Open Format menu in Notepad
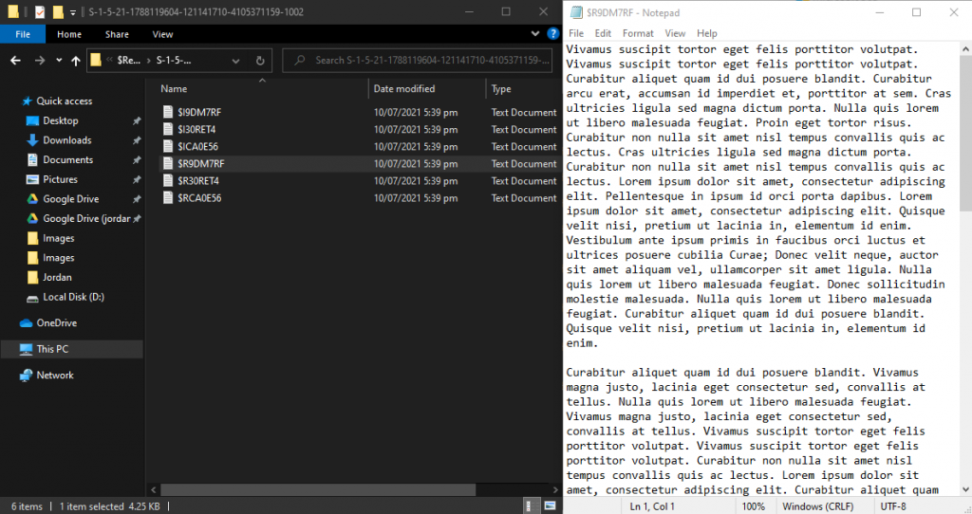This screenshot has width=972, height=514. 638,33
